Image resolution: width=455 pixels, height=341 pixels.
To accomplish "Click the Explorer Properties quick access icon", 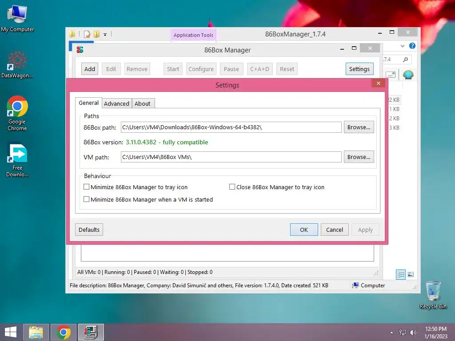I will 87,34.
